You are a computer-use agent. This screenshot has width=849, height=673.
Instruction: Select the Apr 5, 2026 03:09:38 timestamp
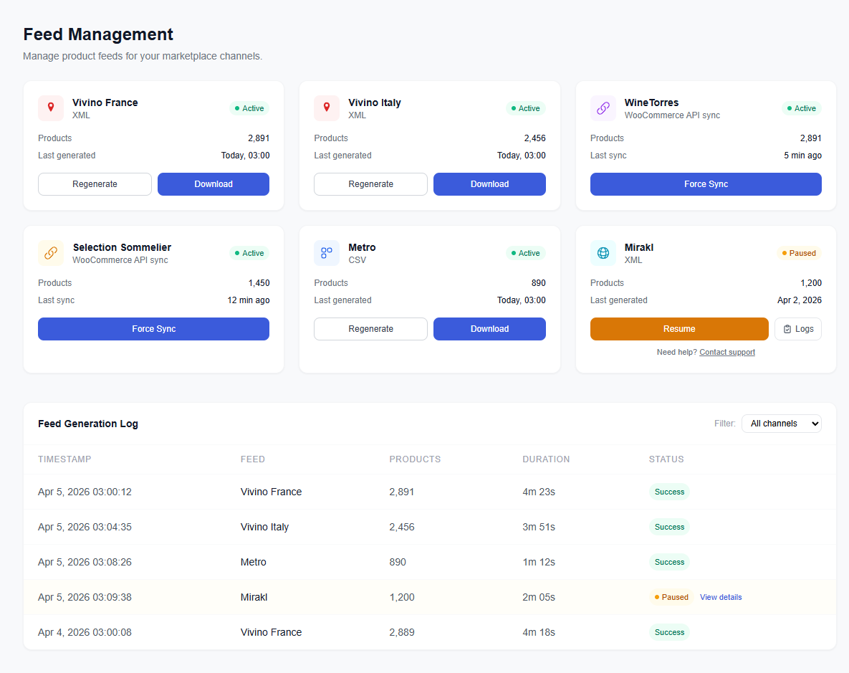[x=85, y=597]
